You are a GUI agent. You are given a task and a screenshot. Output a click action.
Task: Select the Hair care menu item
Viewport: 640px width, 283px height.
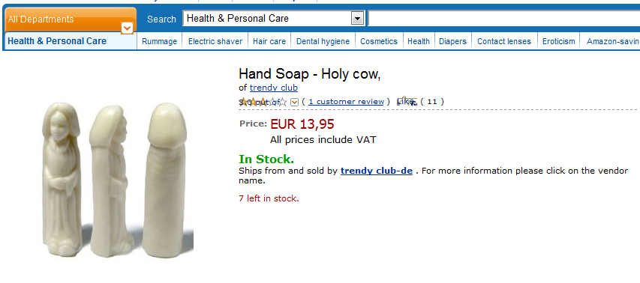pyautogui.click(x=269, y=41)
